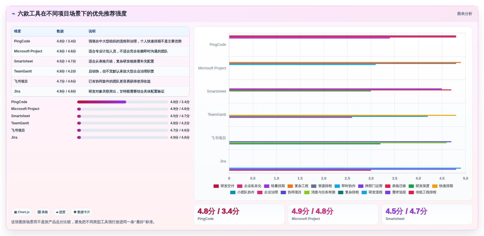Screen dimensions: 484x236
Task: Hide the 小团队协作 legend series
Action: pos(242,192)
